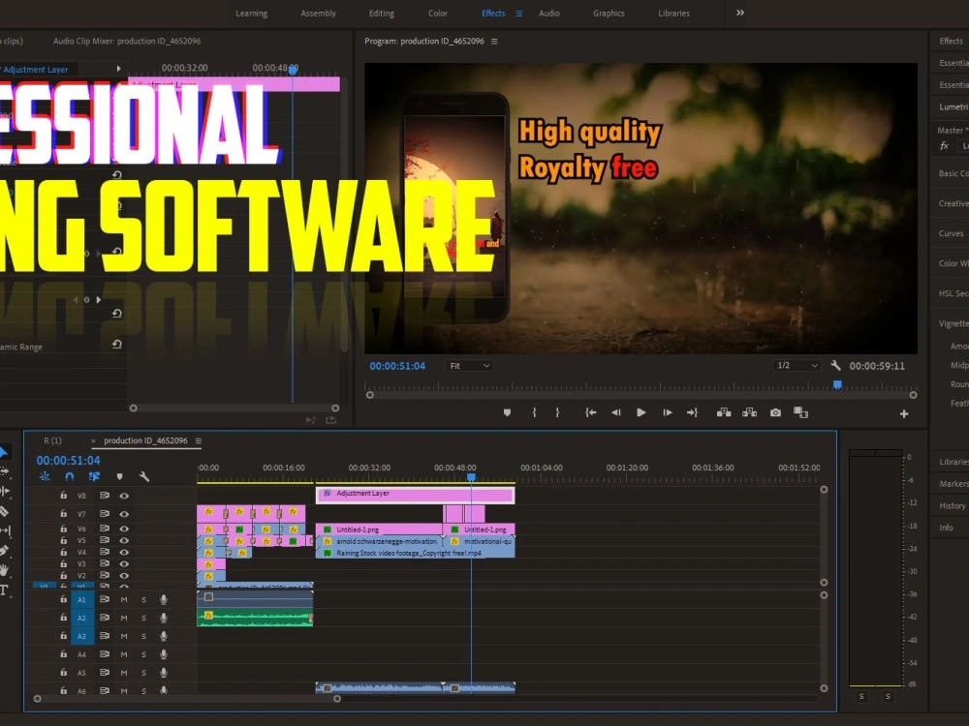The height and width of the screenshot is (726, 969).
Task: Hide track V8 with eye icon
Action: tap(124, 496)
